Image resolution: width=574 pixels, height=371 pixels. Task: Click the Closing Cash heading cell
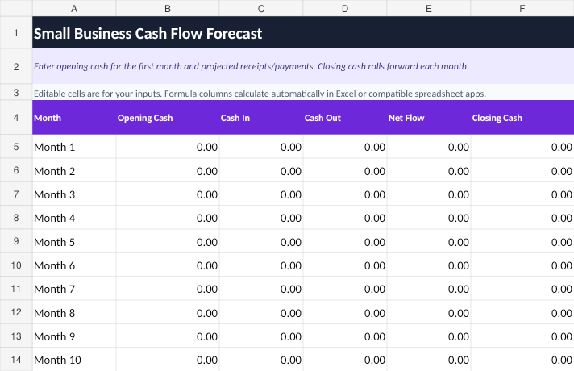tap(522, 118)
